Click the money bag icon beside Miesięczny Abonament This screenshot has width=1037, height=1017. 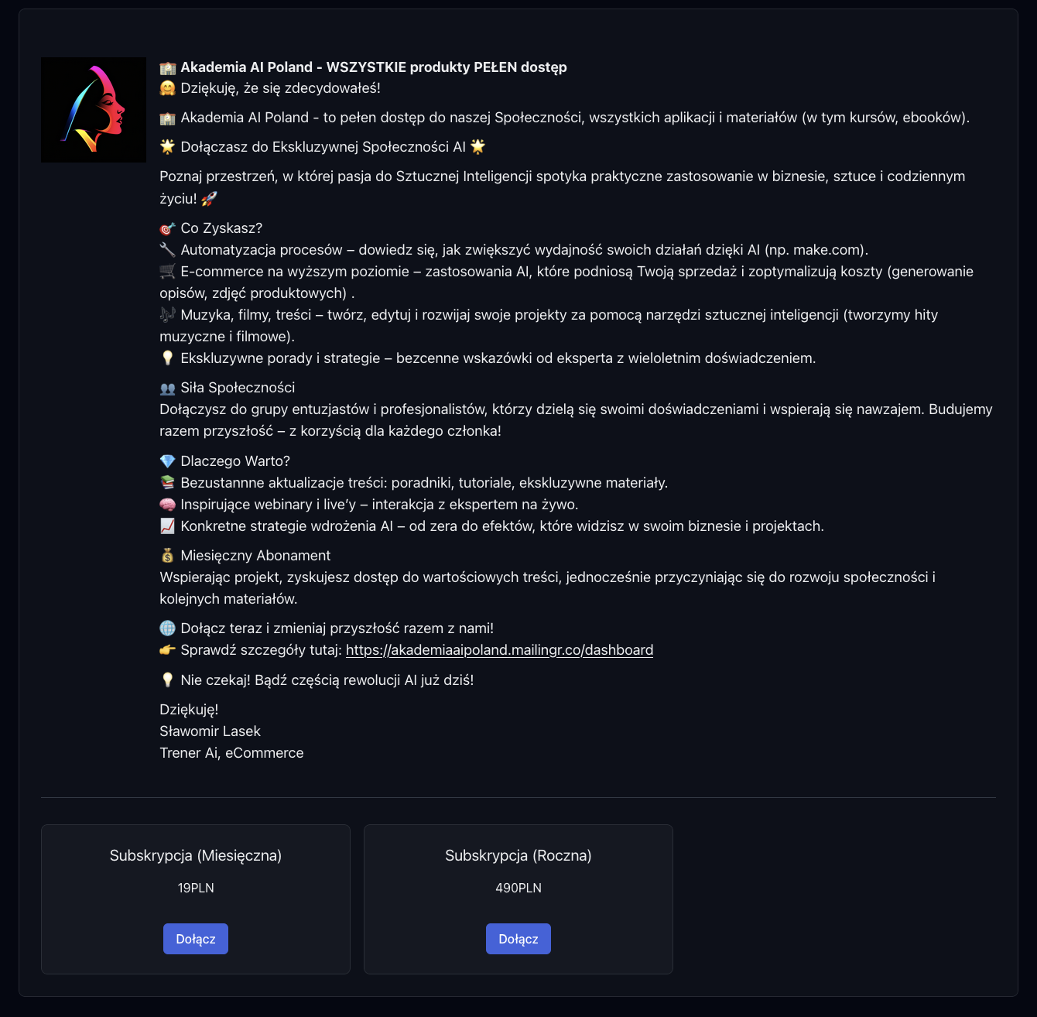(168, 556)
